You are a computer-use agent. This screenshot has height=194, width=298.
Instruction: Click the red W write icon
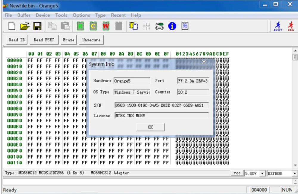pos(106,26)
